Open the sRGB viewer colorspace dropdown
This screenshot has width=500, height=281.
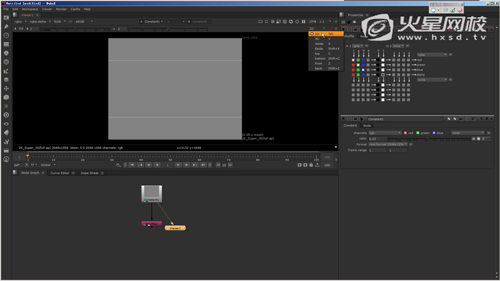pyautogui.click(x=84, y=21)
